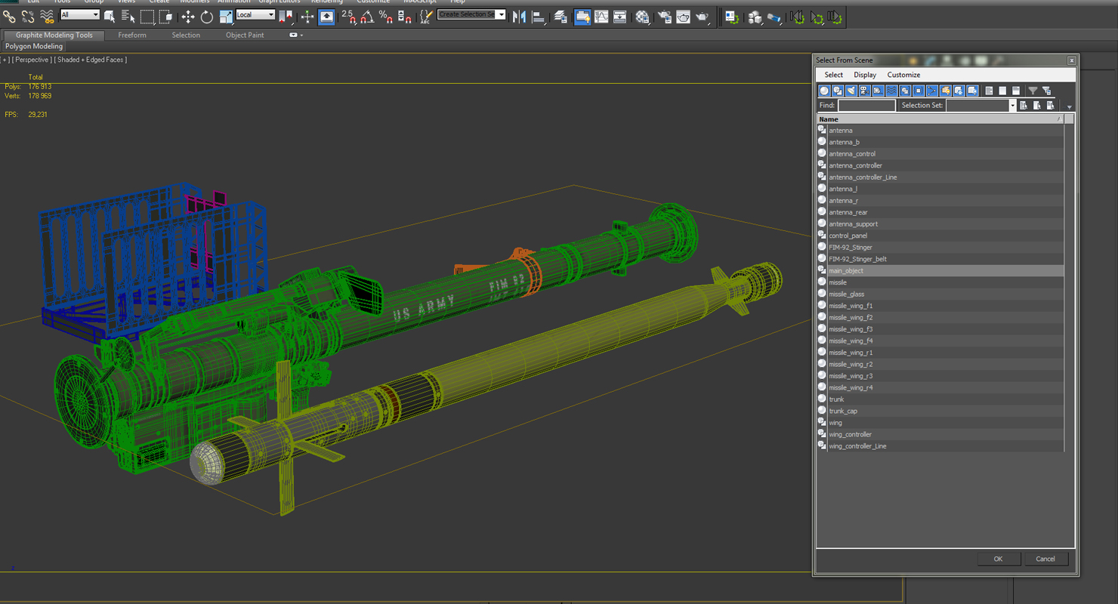Select 'missile_glass' in the object list

coord(940,294)
